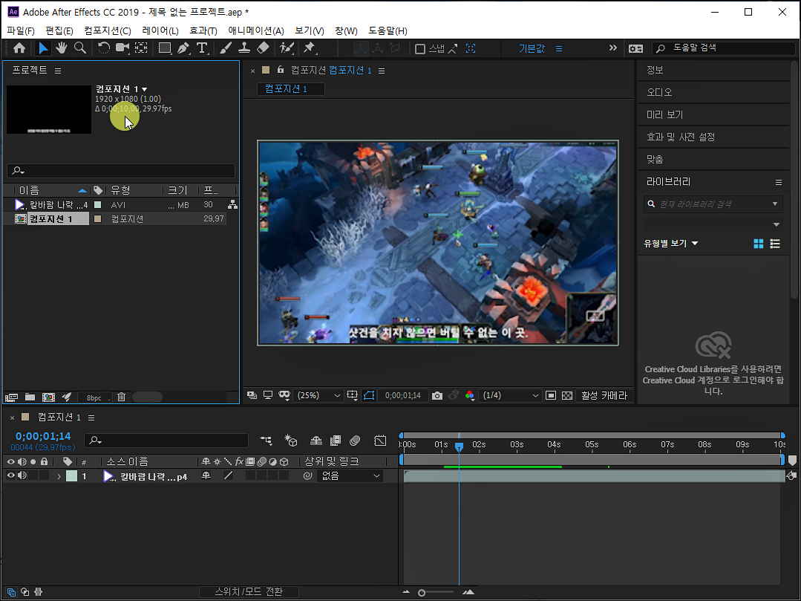Hide video of layer 1

click(10, 475)
